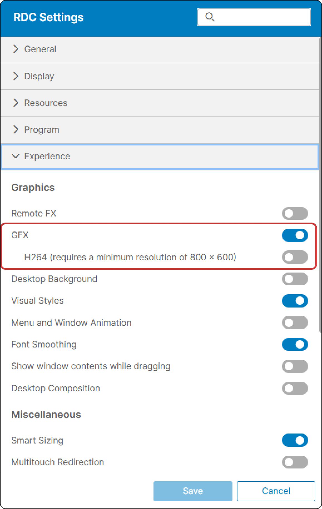Expand the Resources section chevron

coord(16,103)
